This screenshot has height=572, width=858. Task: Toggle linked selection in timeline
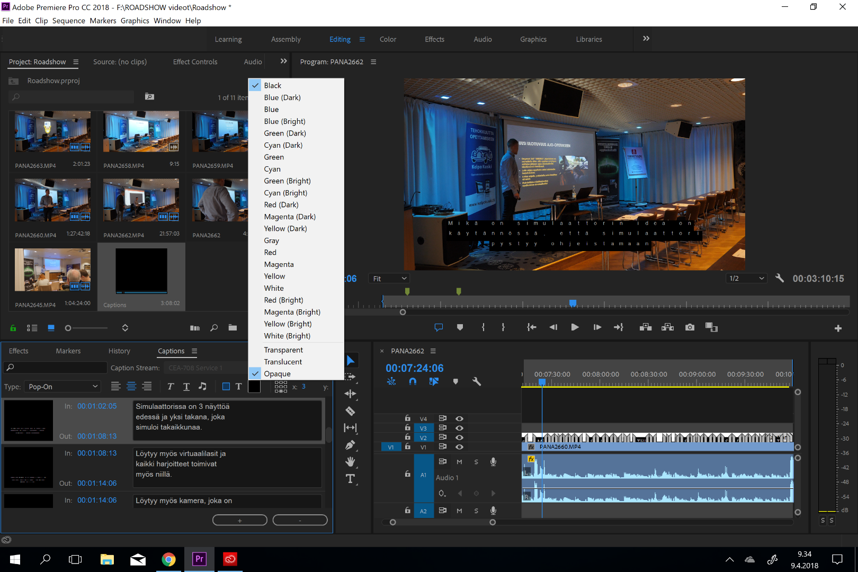pos(434,381)
